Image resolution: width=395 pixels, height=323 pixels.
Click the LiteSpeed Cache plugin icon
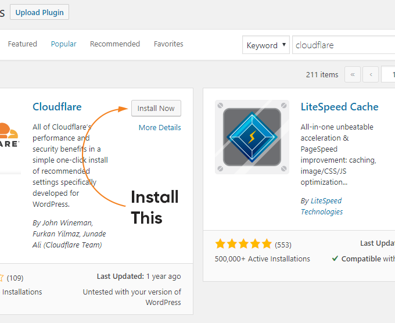[x=252, y=137]
